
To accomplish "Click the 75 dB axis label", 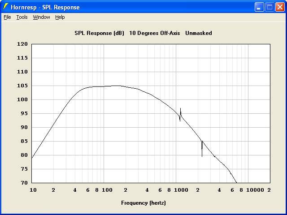I will 24,169.
